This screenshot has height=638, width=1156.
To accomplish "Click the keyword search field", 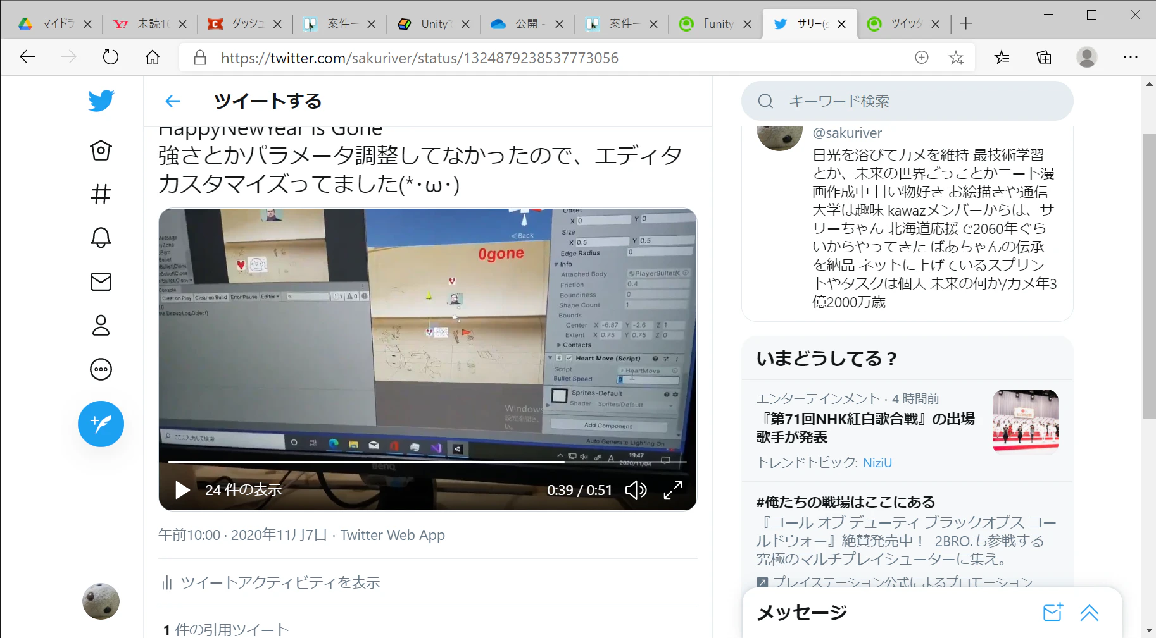I will [907, 101].
